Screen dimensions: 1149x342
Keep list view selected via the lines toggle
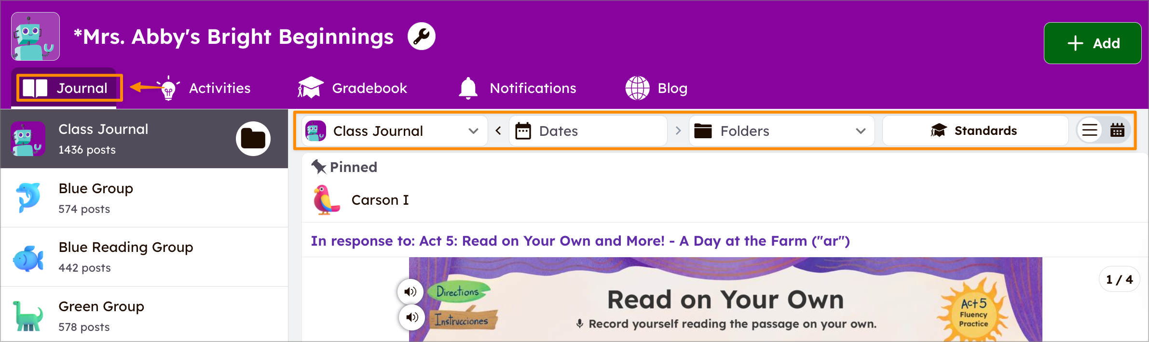[1089, 130]
